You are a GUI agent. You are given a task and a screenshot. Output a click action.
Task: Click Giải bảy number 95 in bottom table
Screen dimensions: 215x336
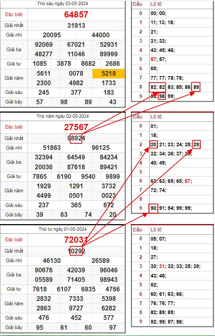(x=39, y=328)
